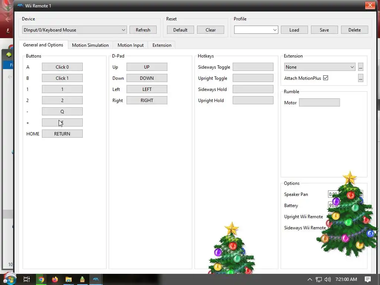This screenshot has height=285, width=380.
Task: Click the Upright Hold hotkey field
Action: coord(253,100)
